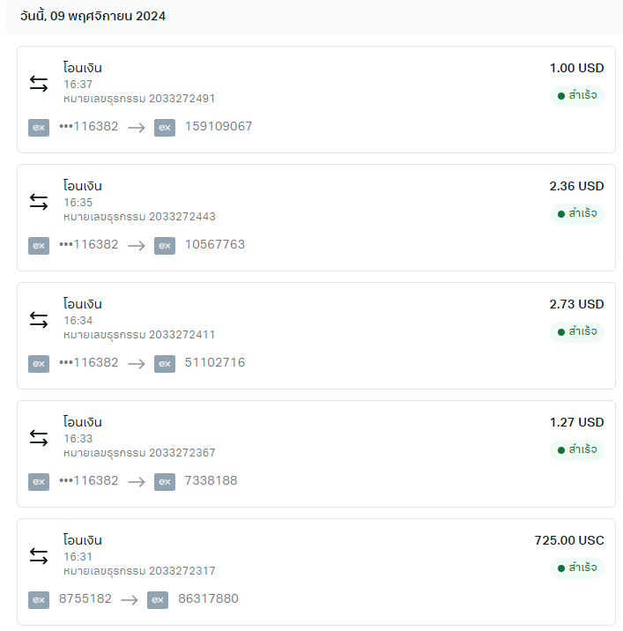Click transfer arrows icon for 1.27 USD transaction
The height and width of the screenshot is (631, 623).
click(39, 438)
